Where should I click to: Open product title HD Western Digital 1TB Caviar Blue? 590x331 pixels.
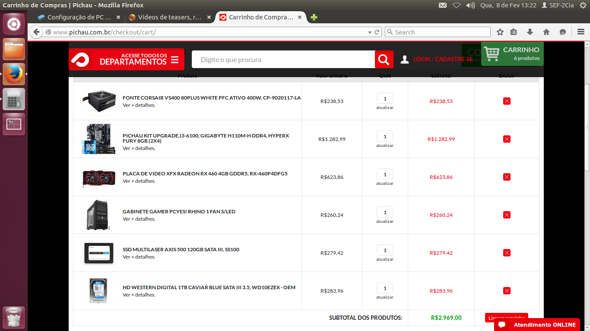pos(209,287)
